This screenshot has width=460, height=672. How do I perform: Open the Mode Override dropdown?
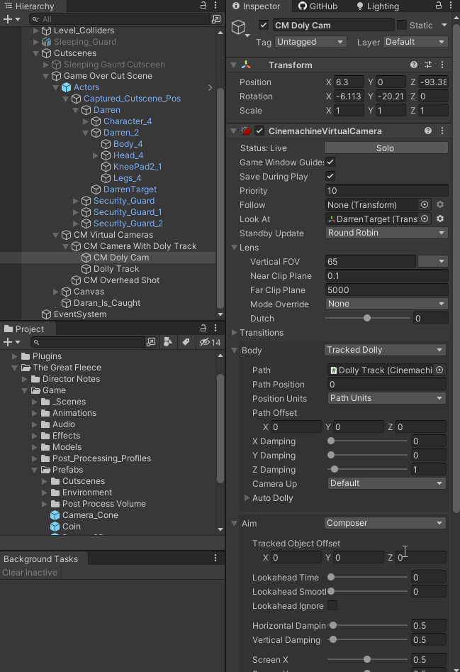386,304
